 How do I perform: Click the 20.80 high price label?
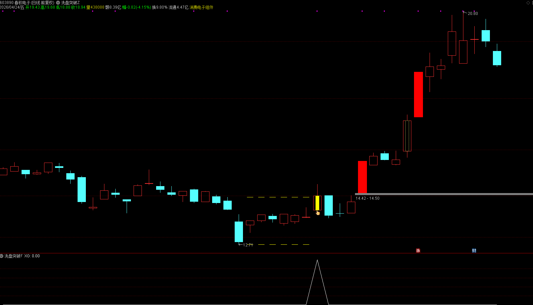pyautogui.click(x=473, y=14)
